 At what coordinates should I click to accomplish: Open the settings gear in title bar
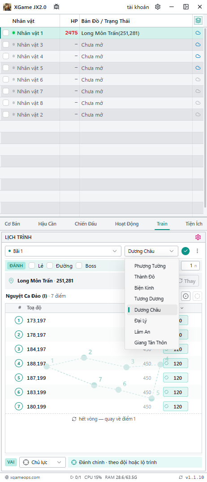[158, 7]
